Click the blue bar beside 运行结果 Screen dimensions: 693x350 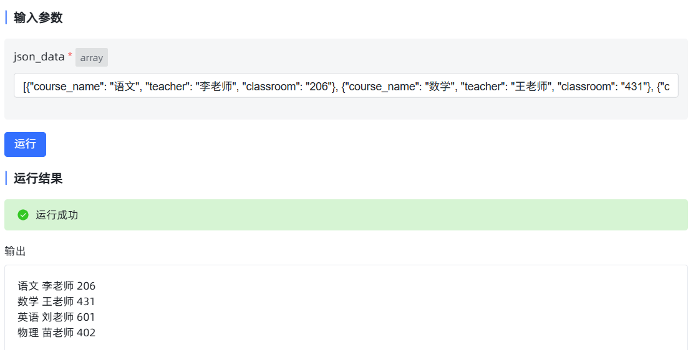(6, 178)
